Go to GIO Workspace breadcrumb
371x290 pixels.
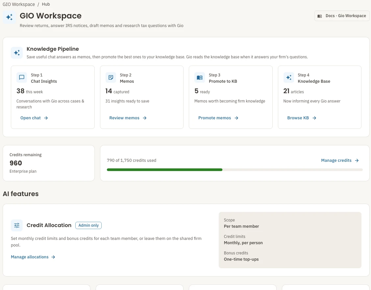19,4
